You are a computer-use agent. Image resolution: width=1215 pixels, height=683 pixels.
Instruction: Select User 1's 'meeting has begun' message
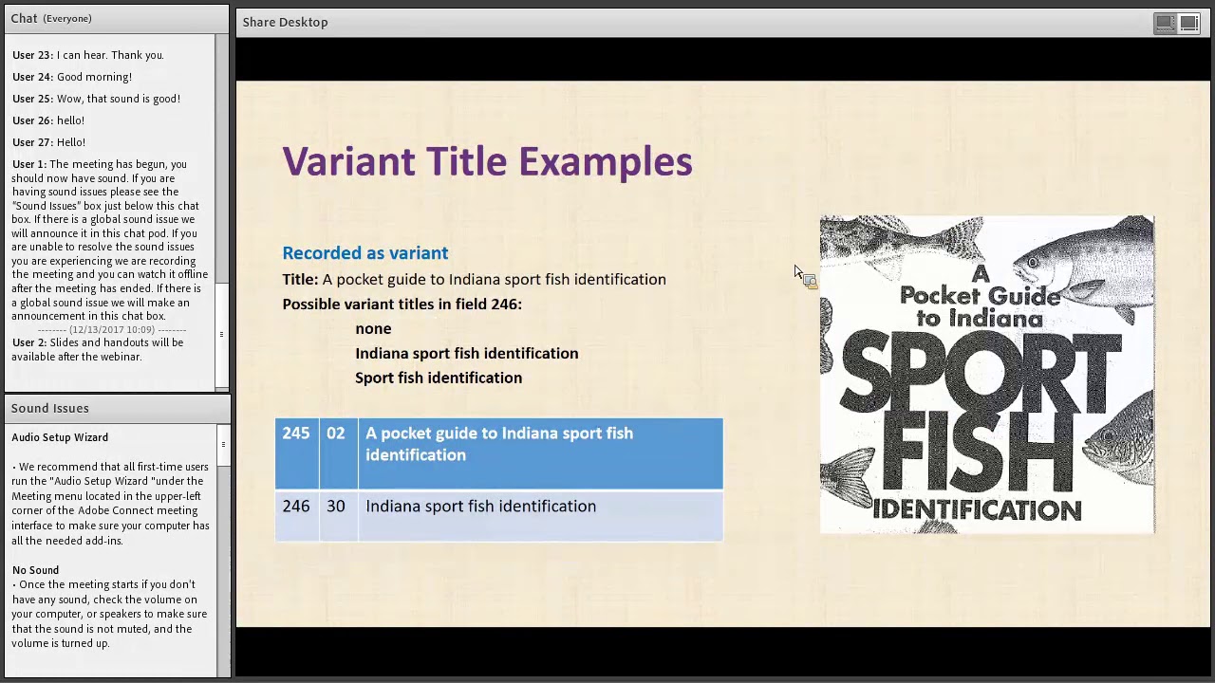pos(110,240)
